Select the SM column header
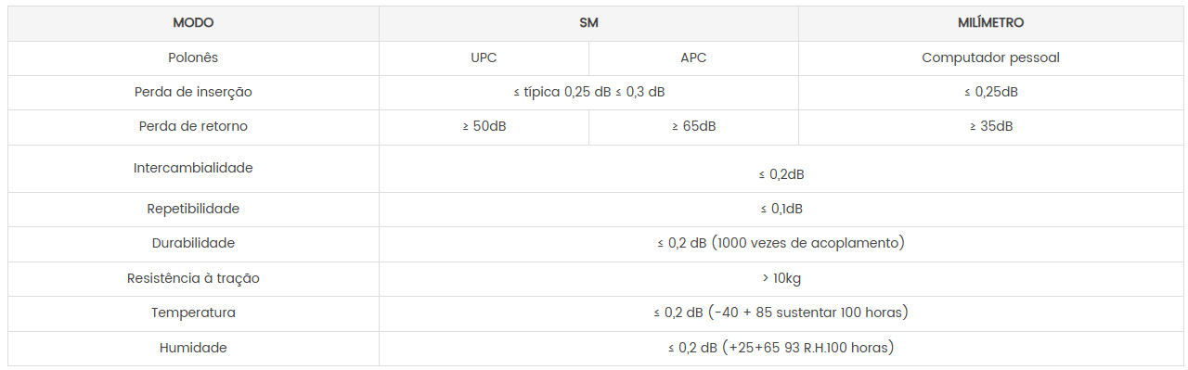This screenshot has width=1188, height=370. pyautogui.click(x=588, y=23)
